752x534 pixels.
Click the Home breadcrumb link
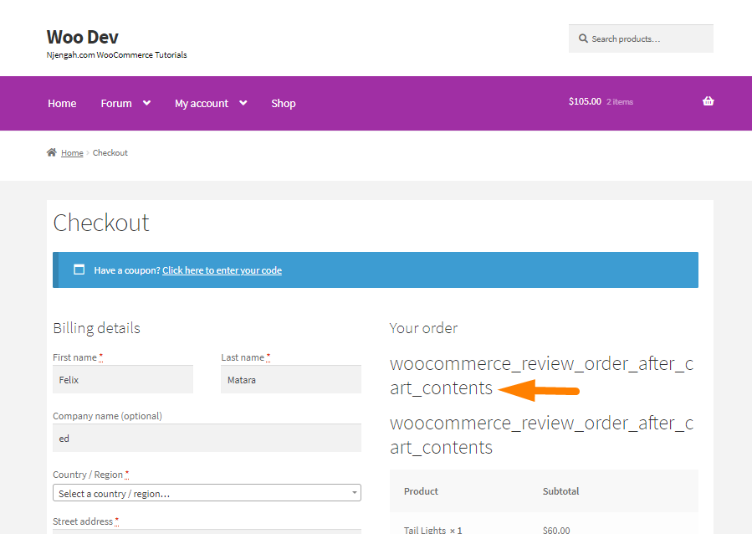(72, 152)
